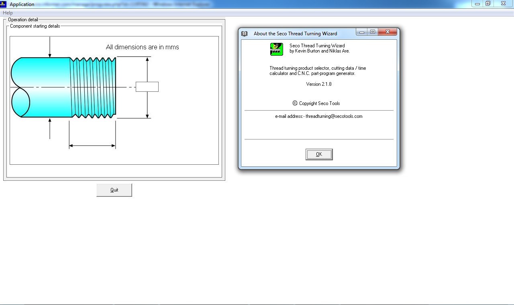Viewport: 514px width, 305px height.
Task: Maximize the About dialog
Action: point(372,32)
